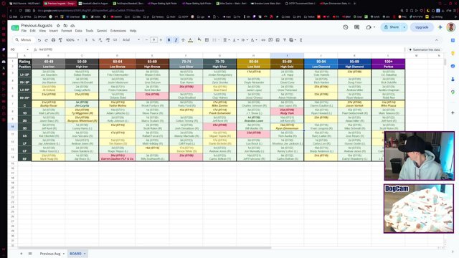Open the borders tool
Screen dimensions: 459x258
pyautogui.click(x=207, y=40)
